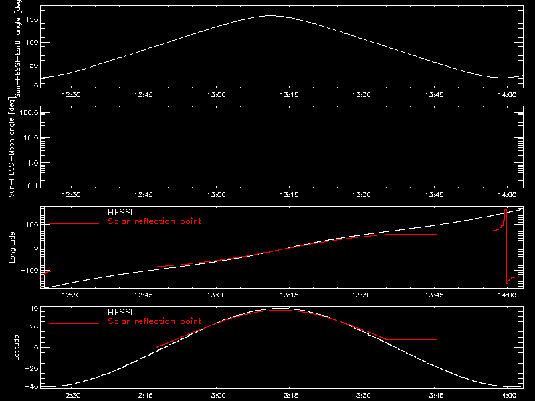The width and height of the screenshot is (535, 401).
Task: Click the 100.0 tick on Moon angle axis
Action: click(x=29, y=112)
